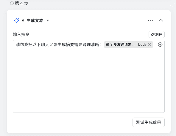The image size is (176, 136).
Task: Click the 输入指令 field label
Action: (x=21, y=34)
